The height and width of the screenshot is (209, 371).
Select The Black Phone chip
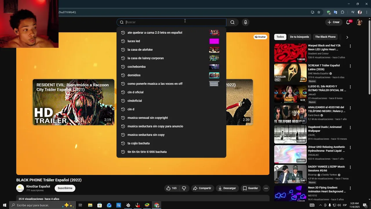click(325, 37)
